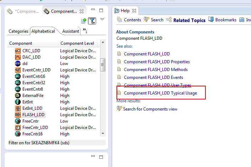The image size is (251, 167).
Task: Click the dd user component icon
Action: coord(18,64)
